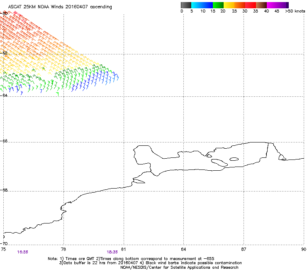
Task: Click the -70 latitude axis label
Action: [x=5, y=243]
